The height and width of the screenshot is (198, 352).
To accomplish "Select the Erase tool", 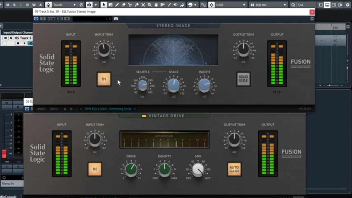I will pyautogui.click(x=123, y=5).
